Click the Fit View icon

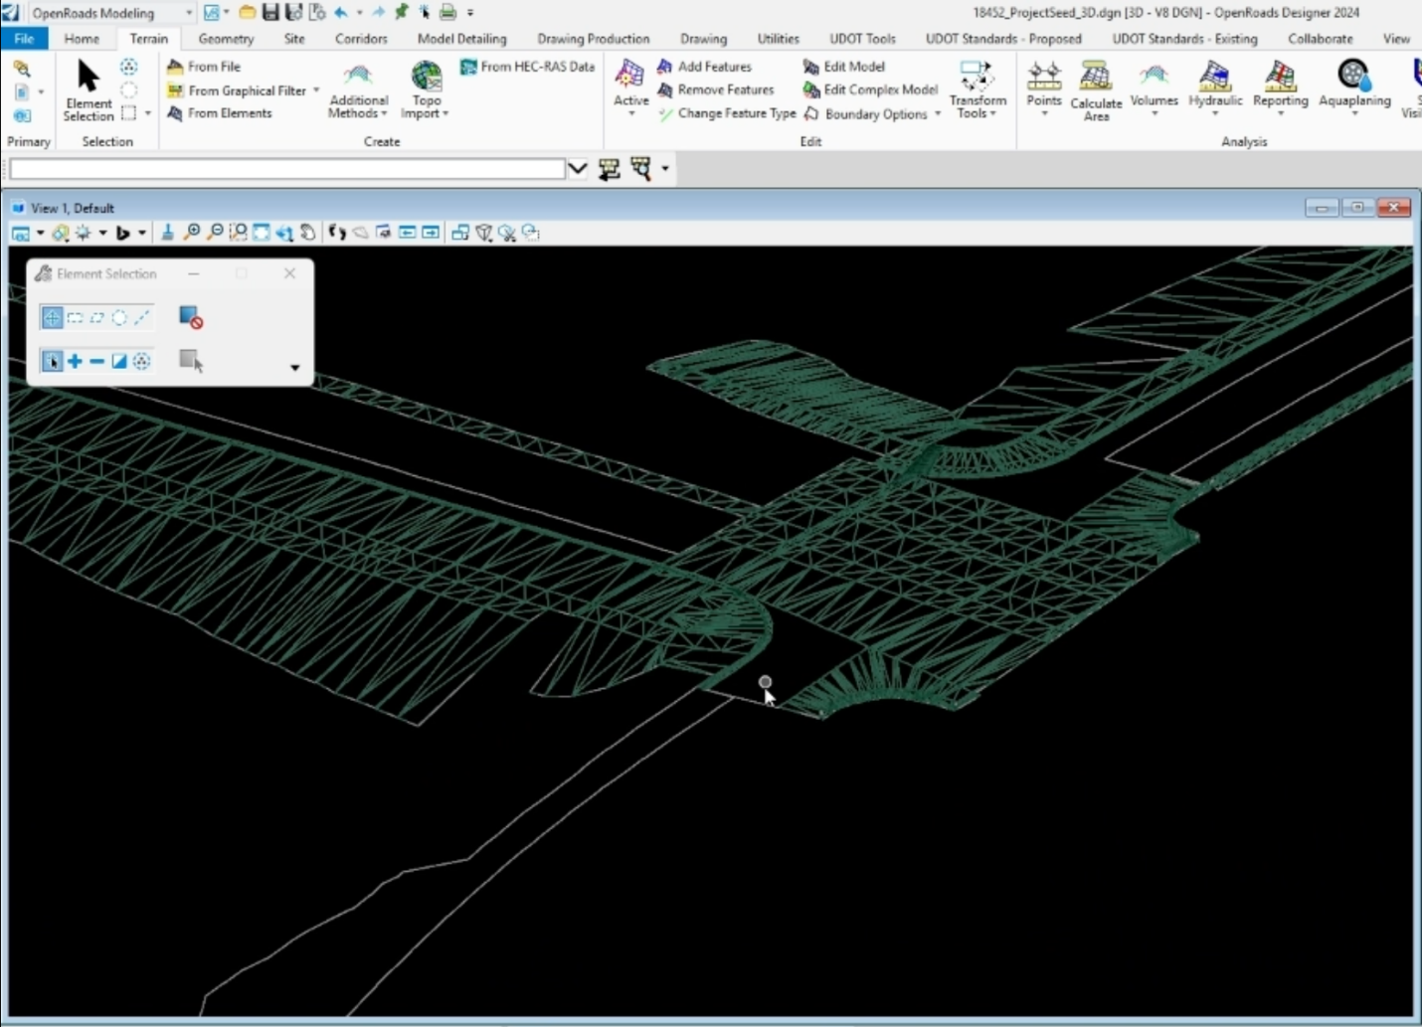coord(261,233)
